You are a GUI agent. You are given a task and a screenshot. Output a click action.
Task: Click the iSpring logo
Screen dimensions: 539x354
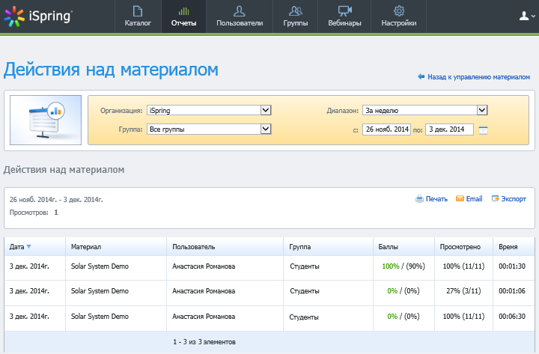coord(38,16)
